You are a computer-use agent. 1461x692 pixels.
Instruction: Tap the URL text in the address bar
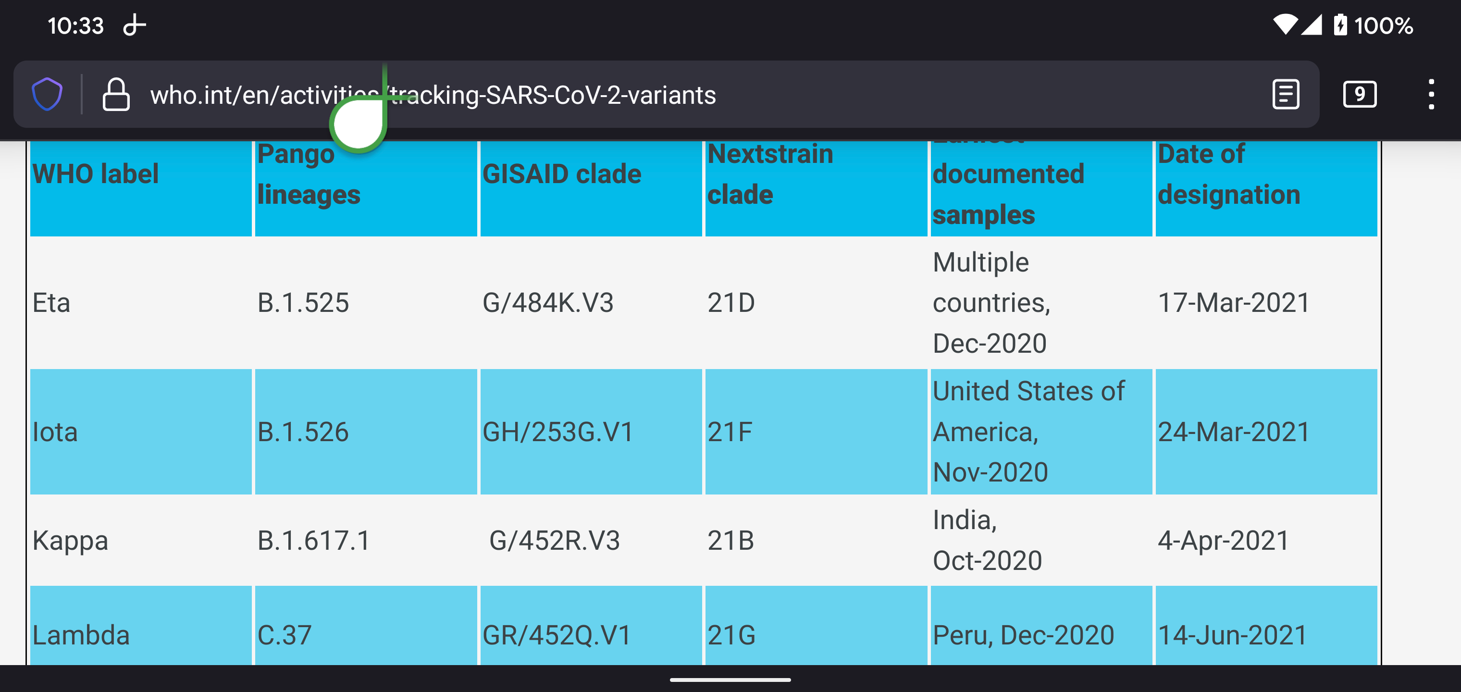point(432,95)
